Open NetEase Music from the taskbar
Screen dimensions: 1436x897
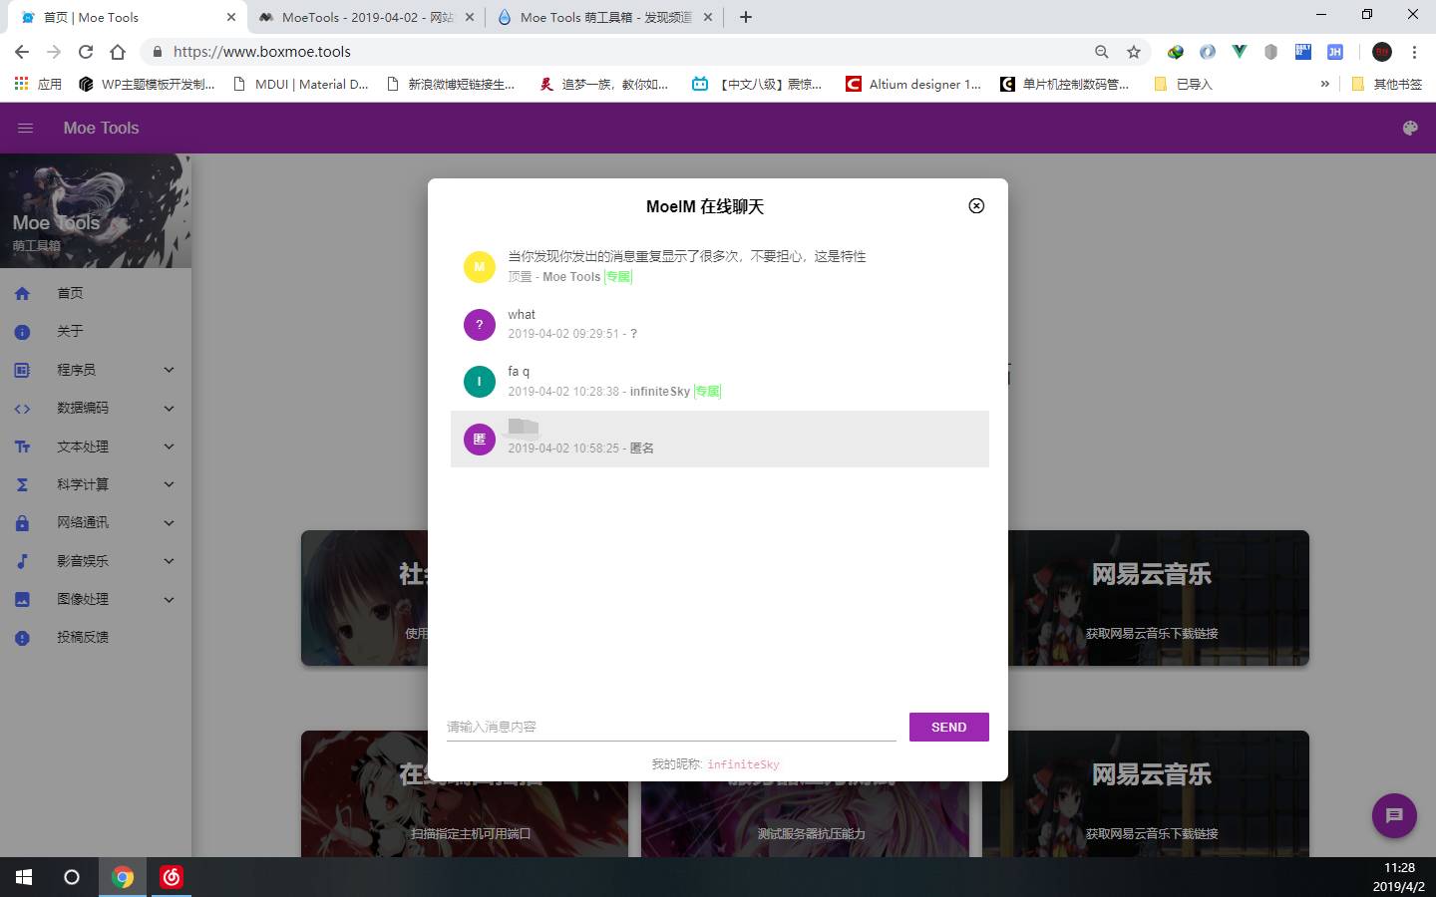172,877
